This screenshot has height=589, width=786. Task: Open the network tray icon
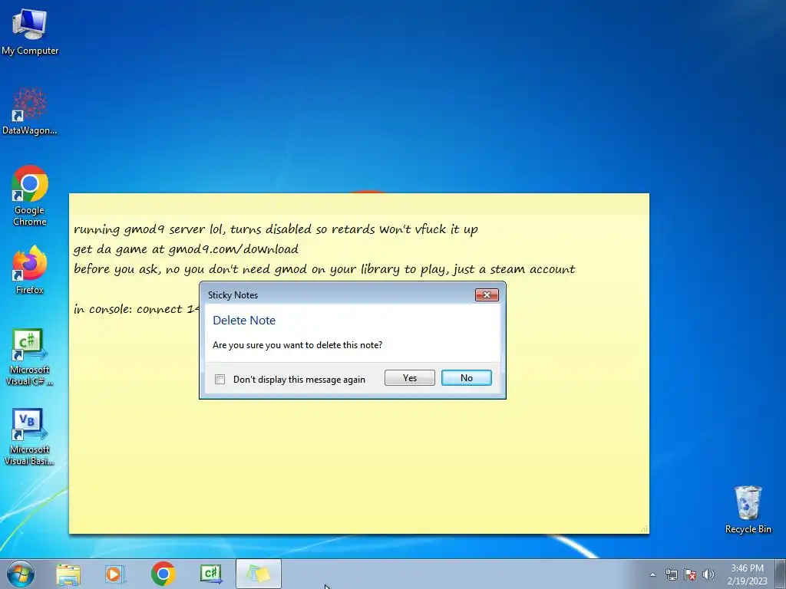[671, 574]
